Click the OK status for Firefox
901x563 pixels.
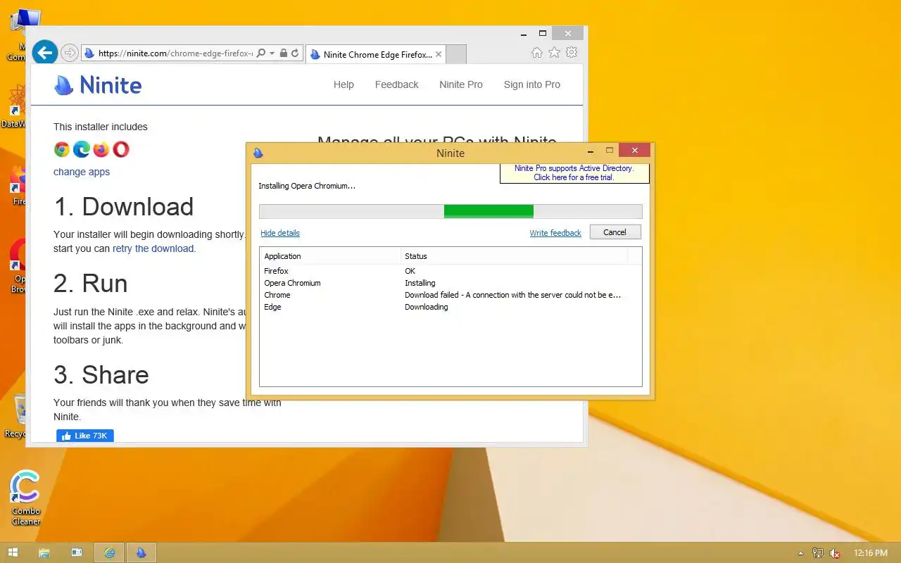tap(410, 271)
